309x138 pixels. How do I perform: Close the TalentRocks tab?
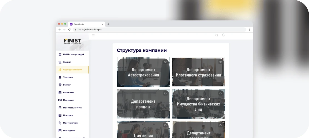coord(103,24)
